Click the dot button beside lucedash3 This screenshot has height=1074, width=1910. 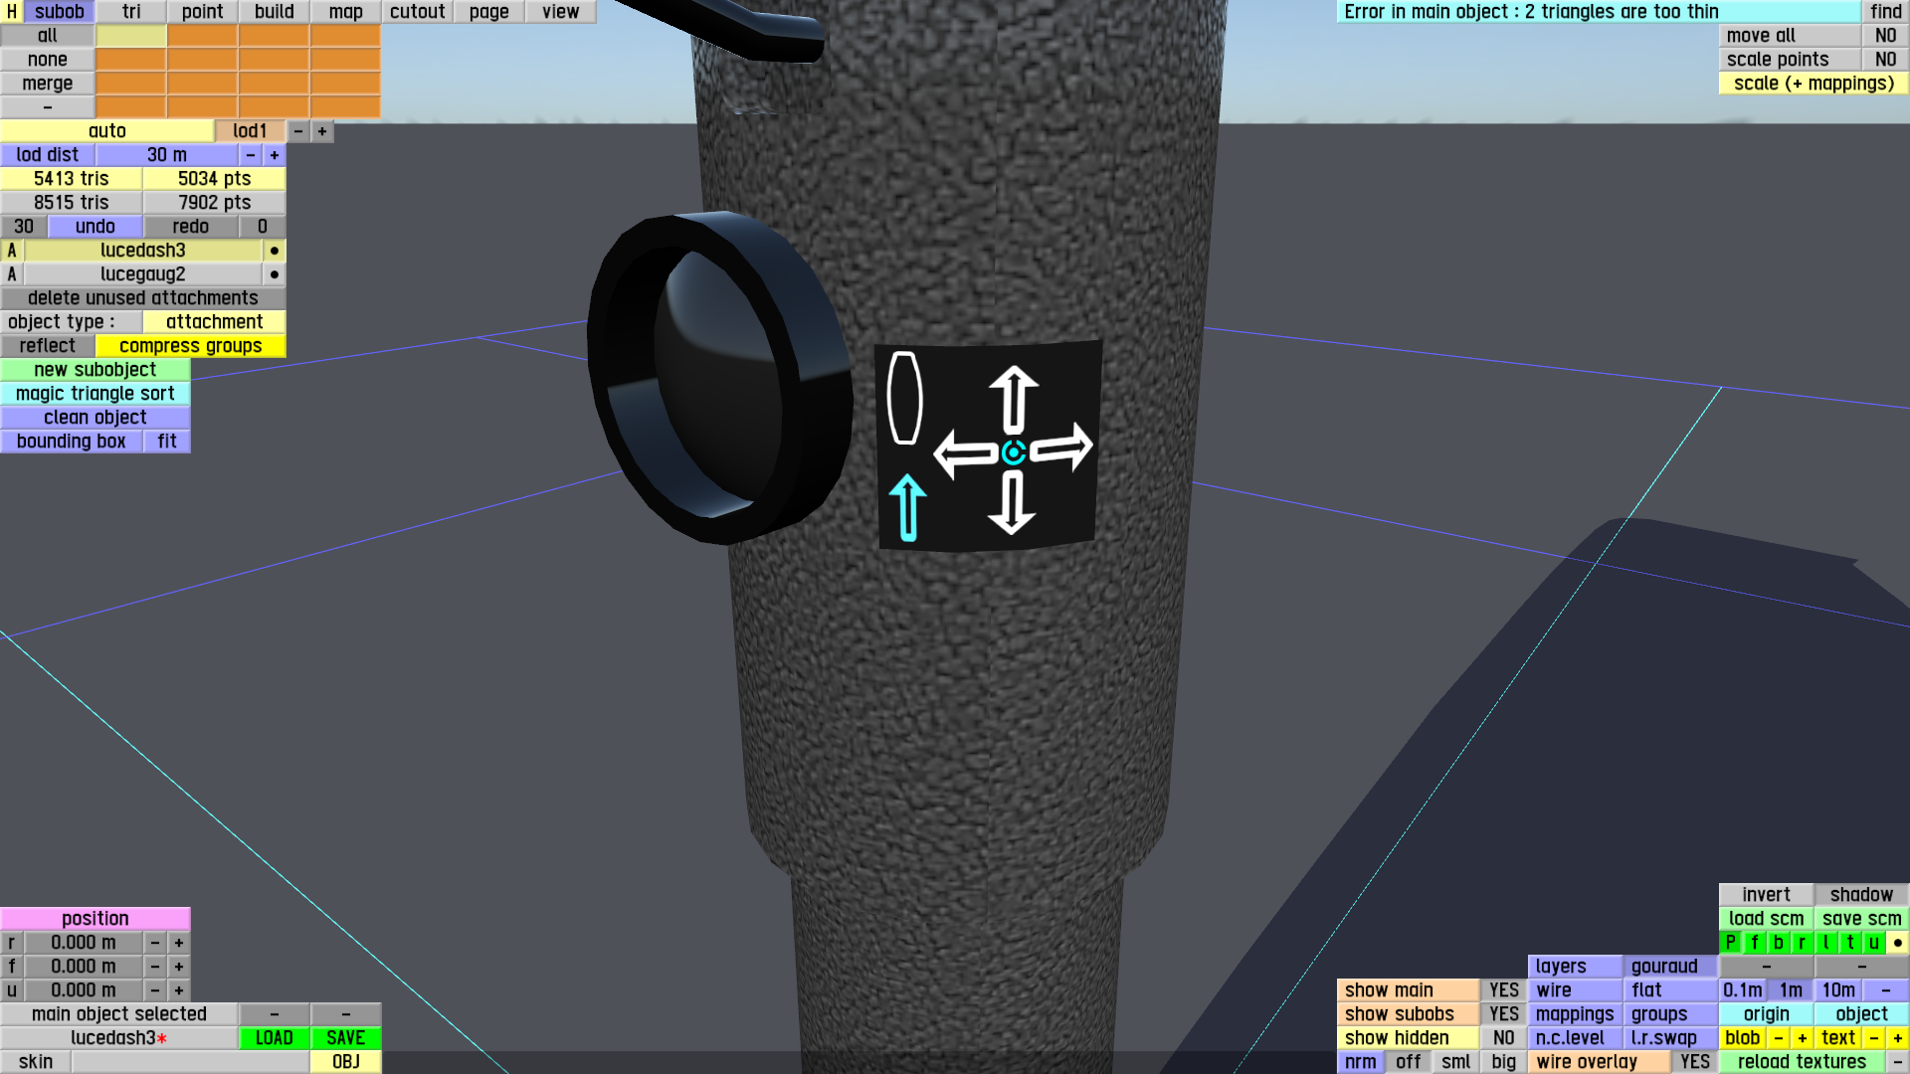pos(275,251)
